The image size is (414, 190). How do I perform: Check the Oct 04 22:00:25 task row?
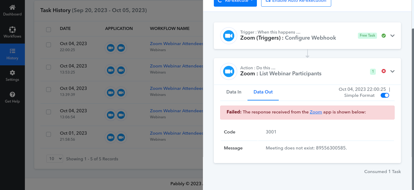pos(49,45)
